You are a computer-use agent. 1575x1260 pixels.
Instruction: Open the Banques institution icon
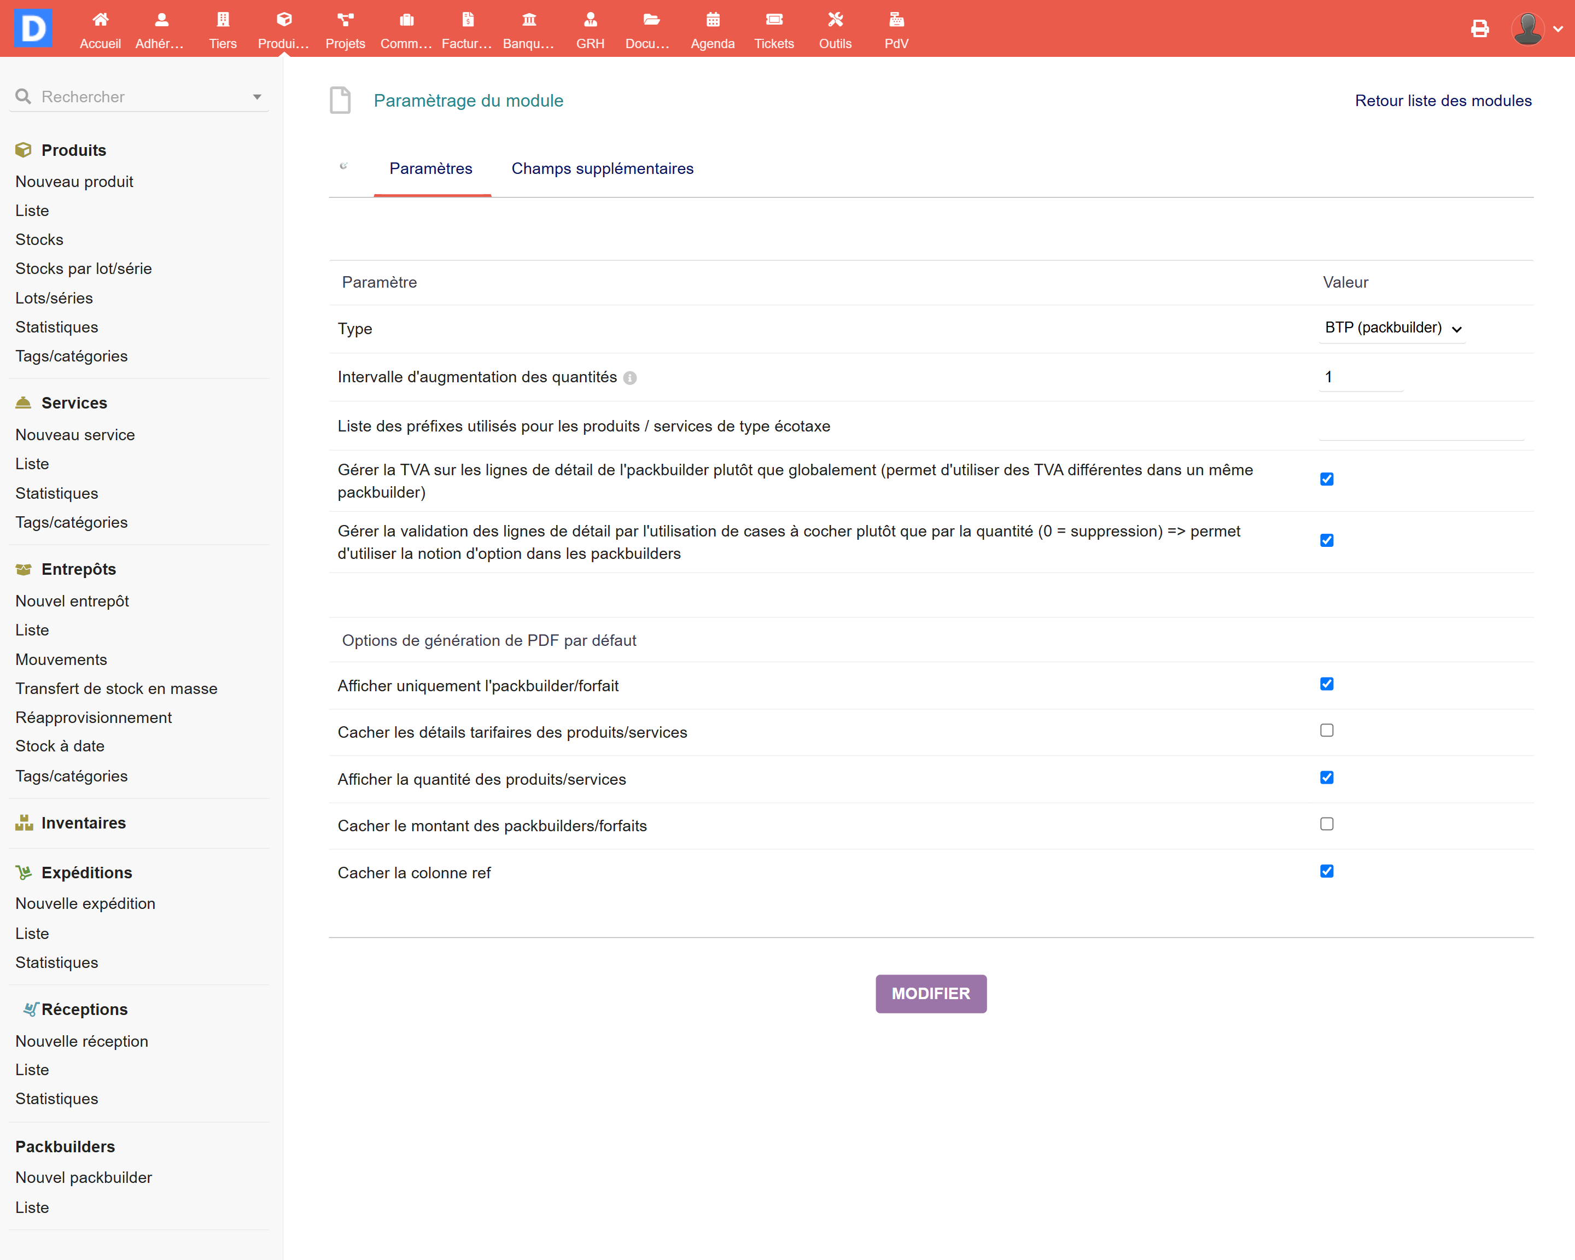tap(529, 20)
